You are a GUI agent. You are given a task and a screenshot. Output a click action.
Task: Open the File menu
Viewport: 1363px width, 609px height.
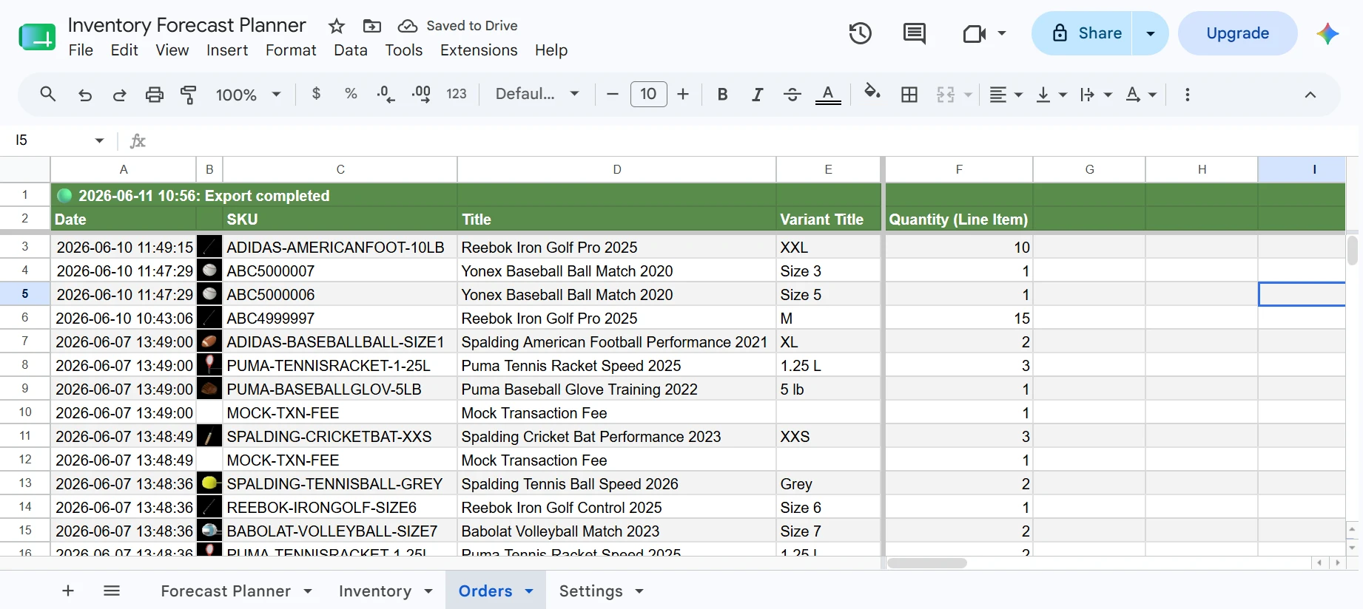click(81, 50)
